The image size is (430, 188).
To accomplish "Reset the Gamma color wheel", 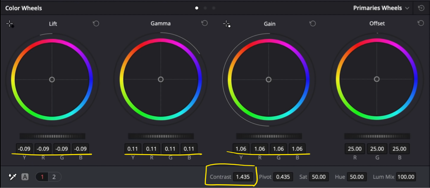I will [x=204, y=23].
